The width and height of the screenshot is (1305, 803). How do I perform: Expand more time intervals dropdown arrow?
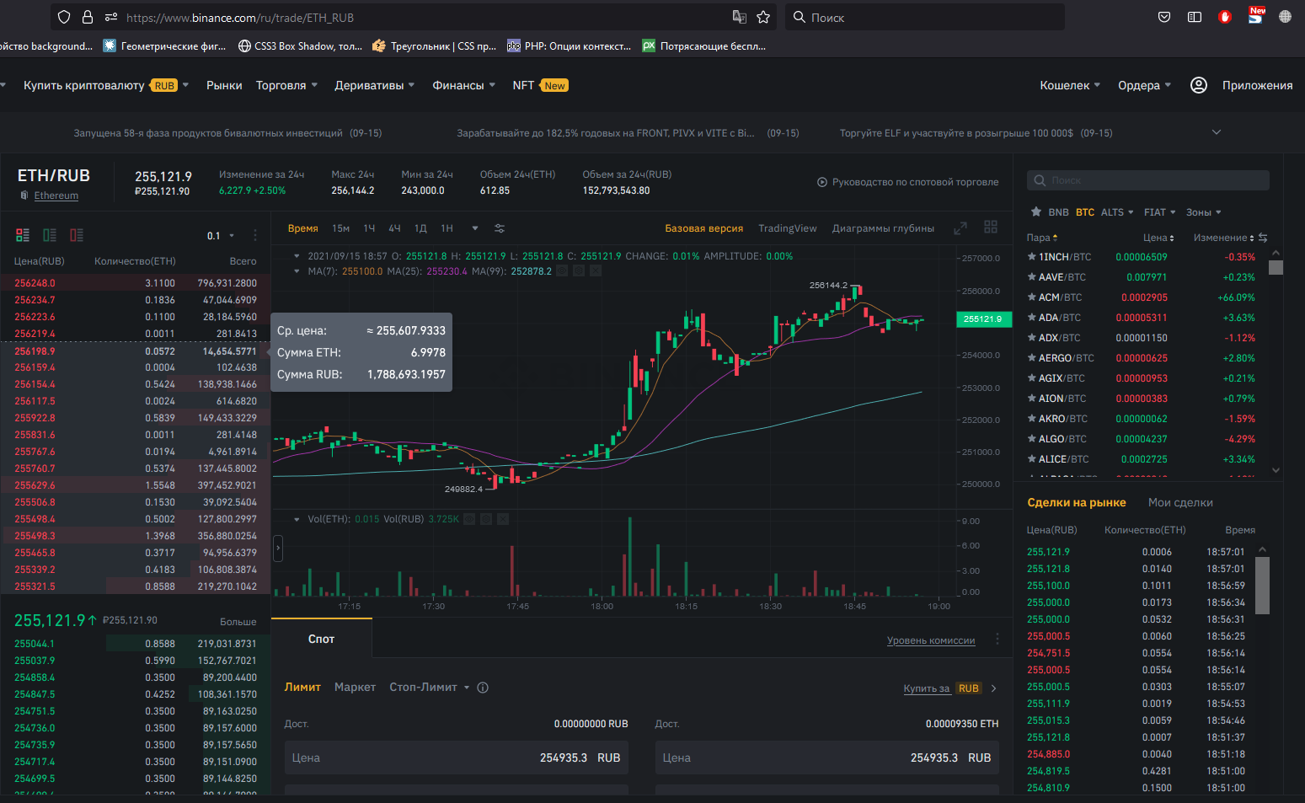coord(475,228)
